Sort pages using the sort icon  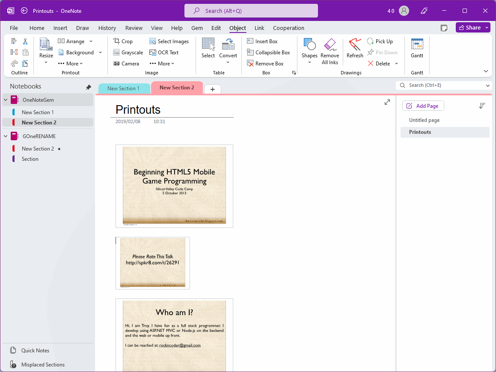(x=482, y=106)
